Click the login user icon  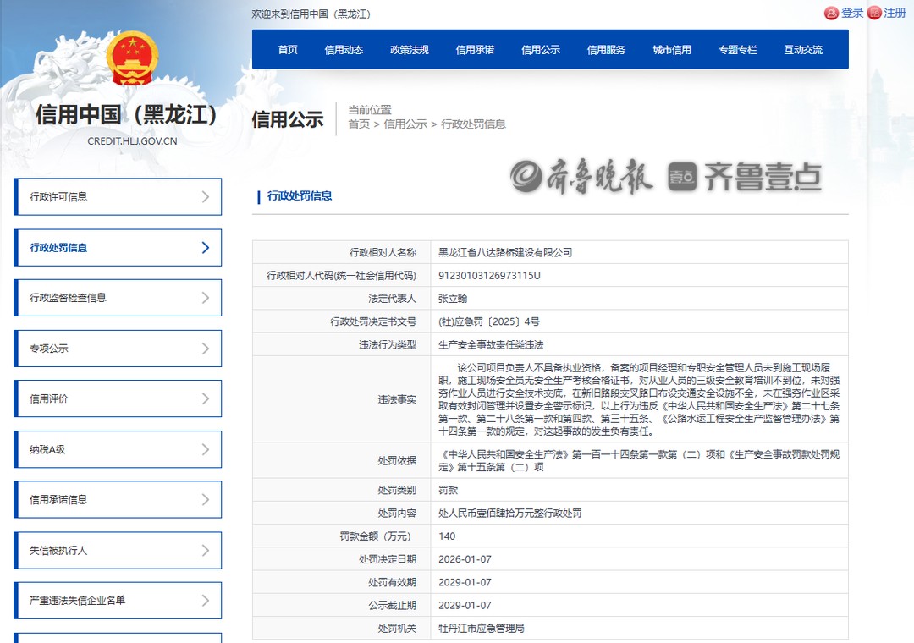[x=831, y=14]
